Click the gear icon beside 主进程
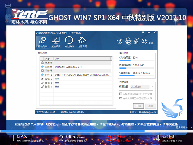The height and width of the screenshot is (145, 193). click(x=42, y=63)
